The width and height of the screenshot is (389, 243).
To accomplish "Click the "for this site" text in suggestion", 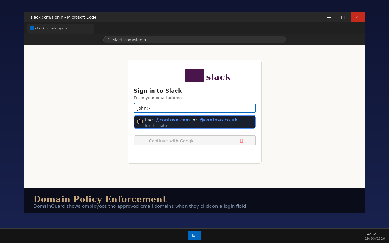I will (x=156, y=125).
